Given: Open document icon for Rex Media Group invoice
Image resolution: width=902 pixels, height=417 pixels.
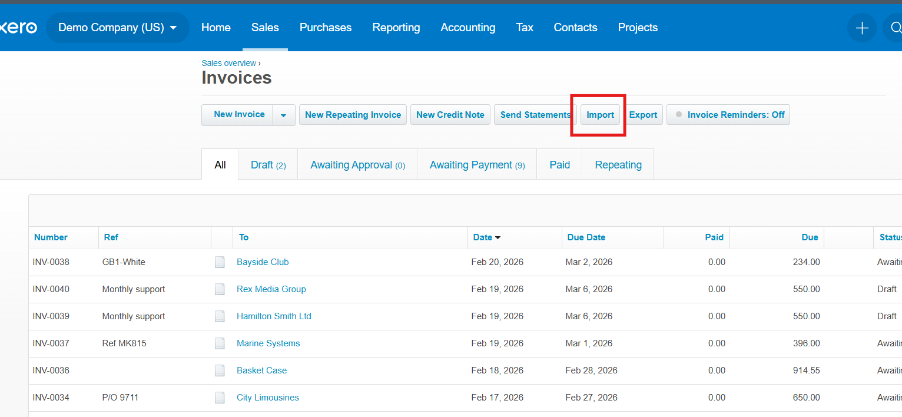Looking at the screenshot, I should click(220, 289).
